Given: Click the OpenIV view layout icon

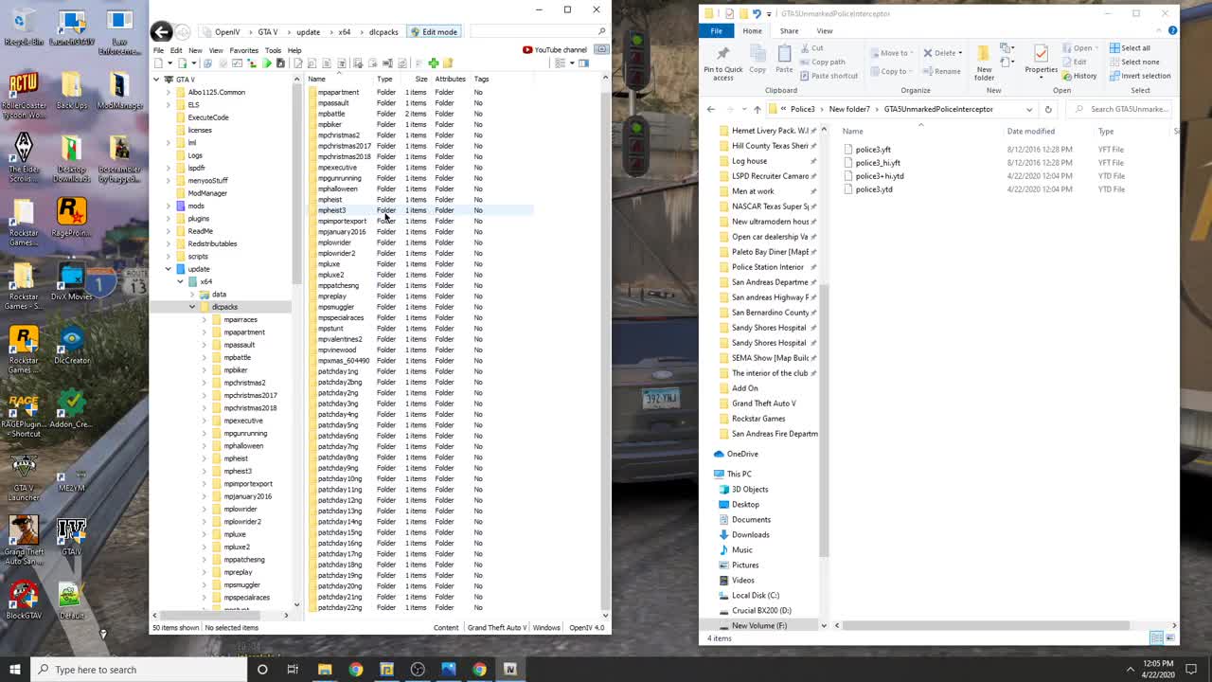Looking at the screenshot, I should coord(560,63).
